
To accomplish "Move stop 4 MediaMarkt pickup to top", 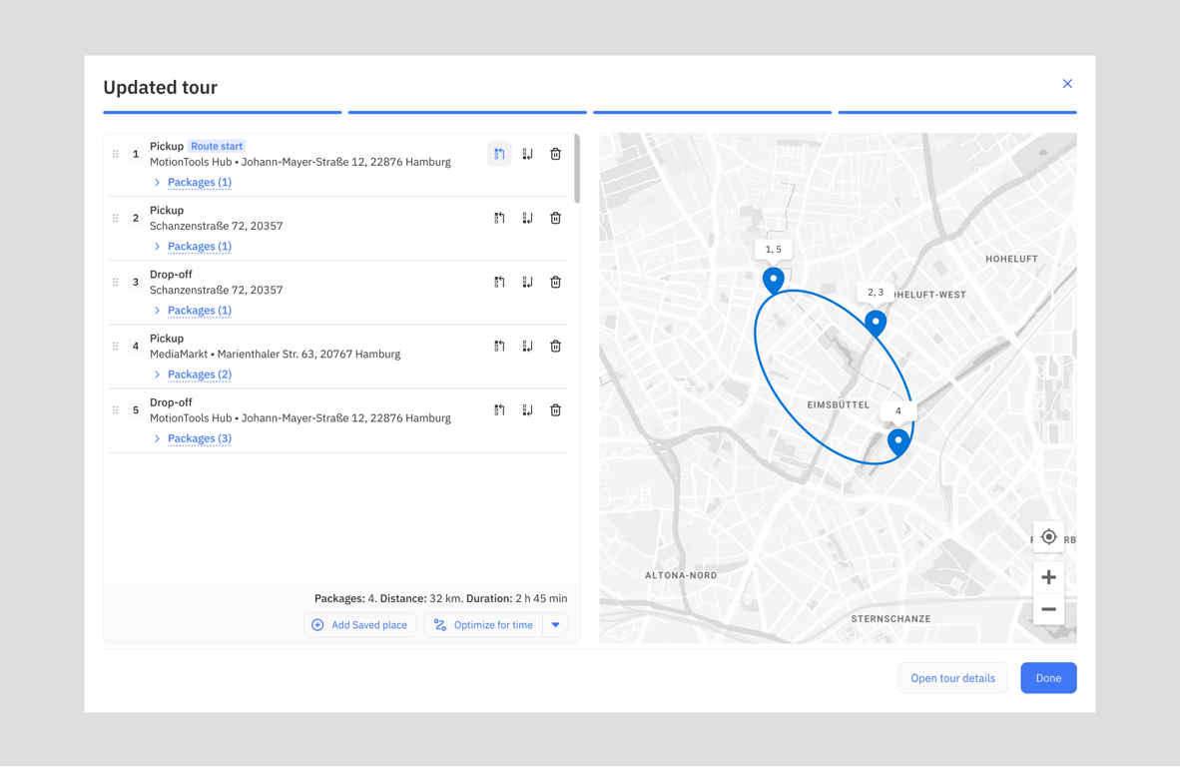I will point(500,347).
